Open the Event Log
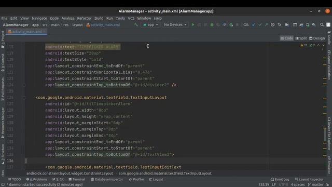Image resolution: width=332 pixels, height=187 pixels. [280, 179]
